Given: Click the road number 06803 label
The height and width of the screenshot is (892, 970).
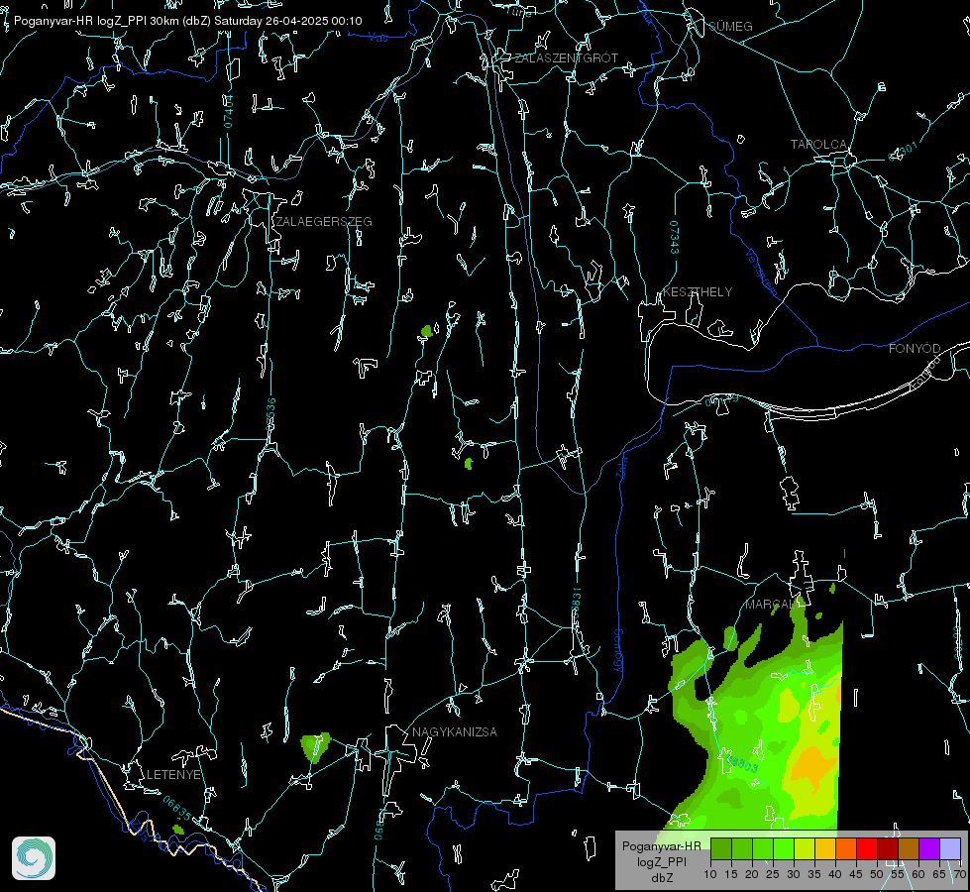Looking at the screenshot, I should click(742, 765).
